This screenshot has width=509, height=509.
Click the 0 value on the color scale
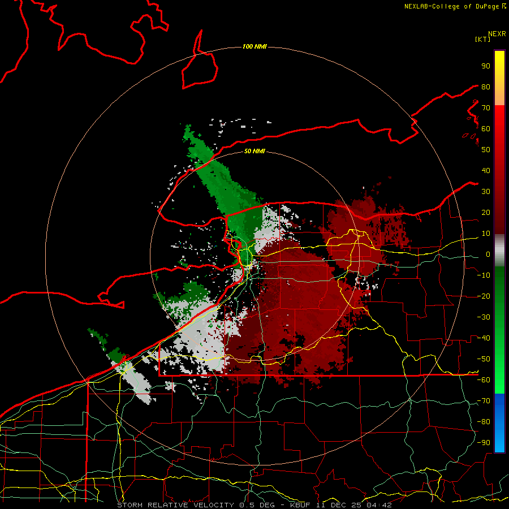tap(488, 254)
